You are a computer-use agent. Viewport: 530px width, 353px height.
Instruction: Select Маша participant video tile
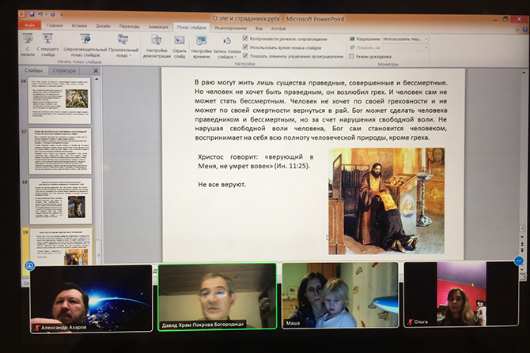[x=340, y=295]
